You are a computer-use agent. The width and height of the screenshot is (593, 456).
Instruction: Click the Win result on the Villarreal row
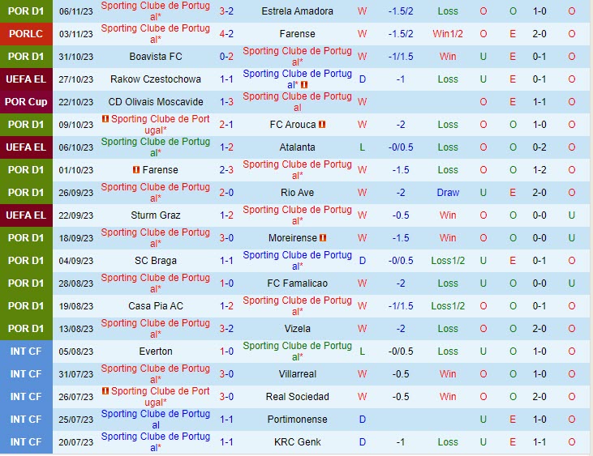click(448, 374)
